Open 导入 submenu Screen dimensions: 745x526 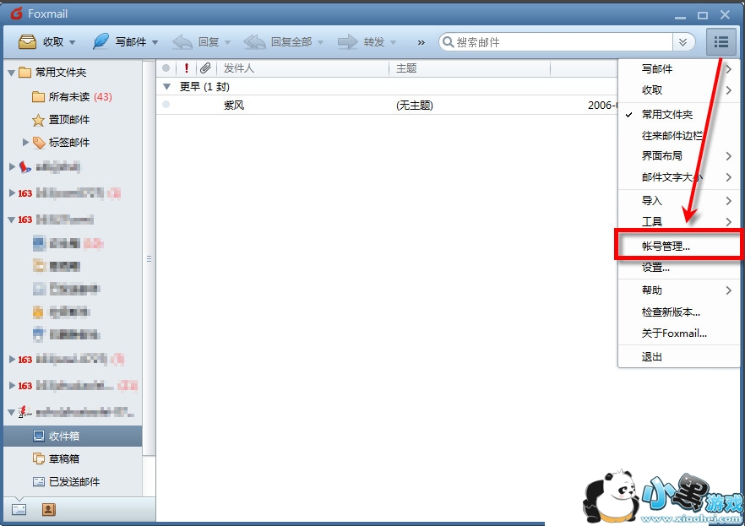point(678,201)
